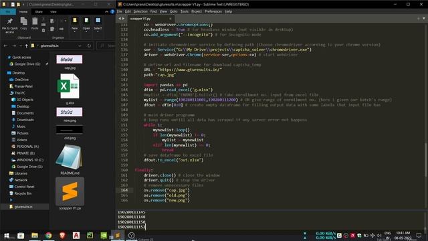Screen dimensions: 428x241
Task: Select the README.md file icon
Action: click(x=68, y=157)
